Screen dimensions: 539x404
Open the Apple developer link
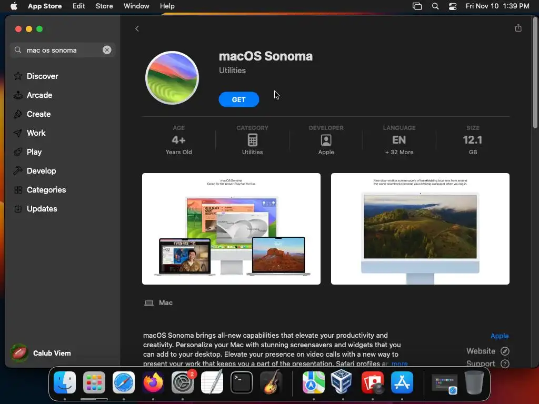(x=500, y=336)
